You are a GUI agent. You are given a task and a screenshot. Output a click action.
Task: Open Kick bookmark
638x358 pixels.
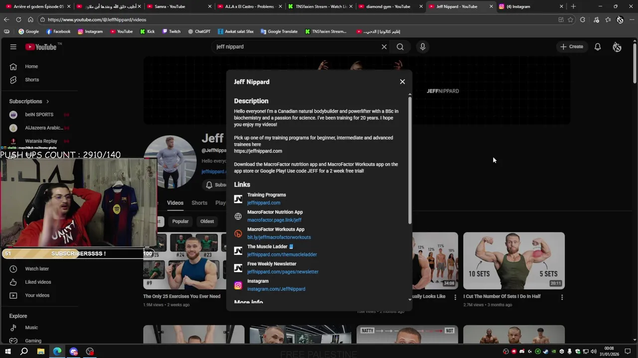(x=148, y=31)
